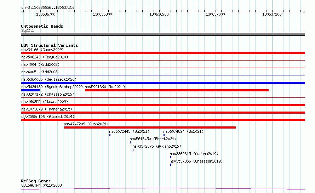Screen dimensions: 315x193
Task: Click the nsv6360060 (Sedlazeck2020) label
Action: coord(49,79)
